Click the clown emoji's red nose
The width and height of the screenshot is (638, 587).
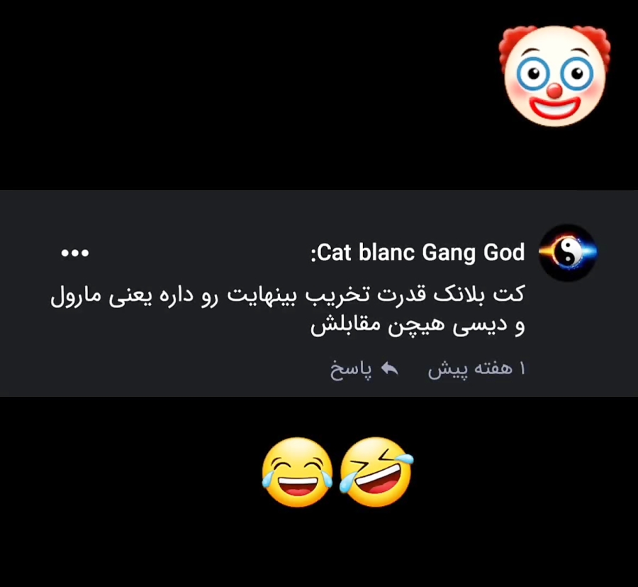pyautogui.click(x=554, y=90)
